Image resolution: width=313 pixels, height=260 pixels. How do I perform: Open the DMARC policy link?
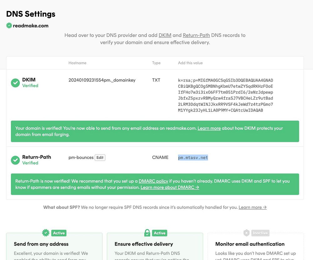(x=153, y=181)
